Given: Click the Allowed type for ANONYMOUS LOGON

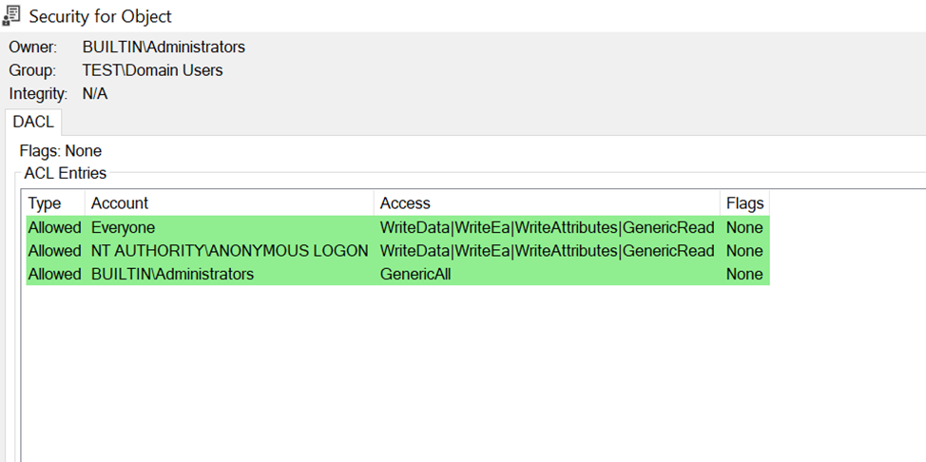Looking at the screenshot, I should pos(54,251).
